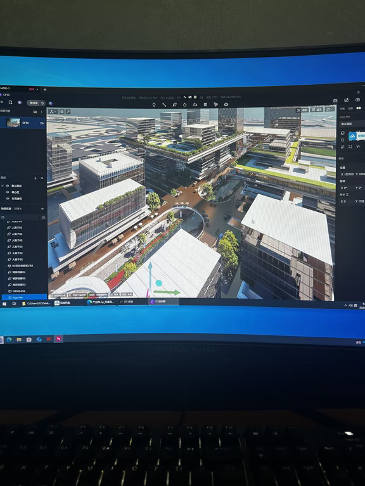Show hidden tray icons chevron
This screenshot has width=365, height=486.
point(346,305)
